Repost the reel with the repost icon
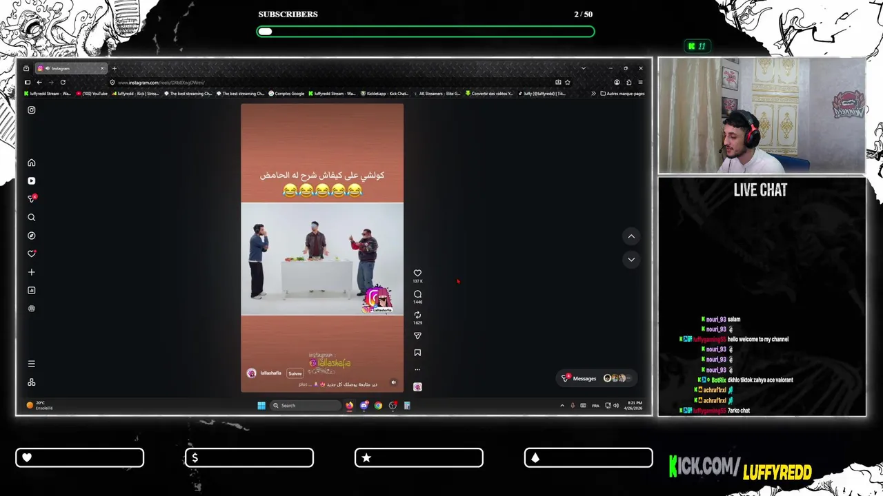The height and width of the screenshot is (496, 883). pyautogui.click(x=417, y=315)
